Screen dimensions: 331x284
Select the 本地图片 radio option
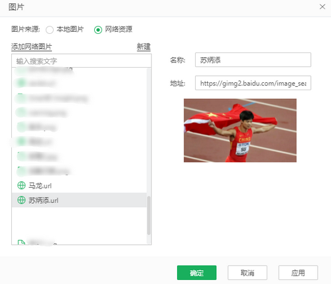tap(50, 30)
